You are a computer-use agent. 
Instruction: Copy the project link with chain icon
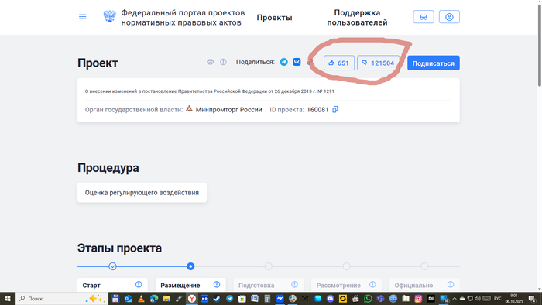310,62
